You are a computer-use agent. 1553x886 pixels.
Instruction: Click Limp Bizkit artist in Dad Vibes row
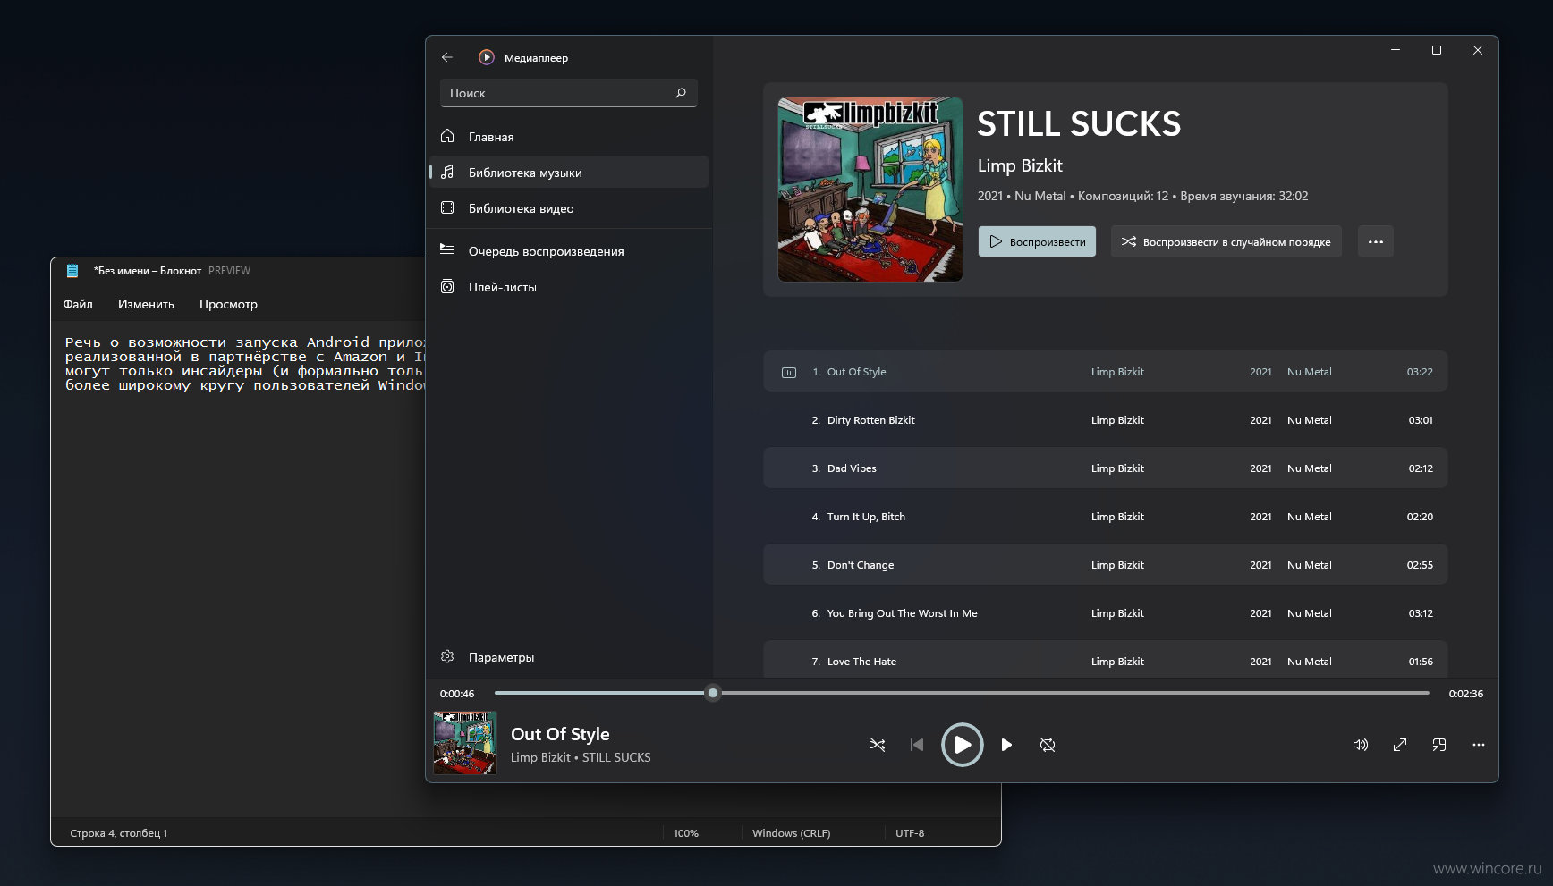[1117, 468]
